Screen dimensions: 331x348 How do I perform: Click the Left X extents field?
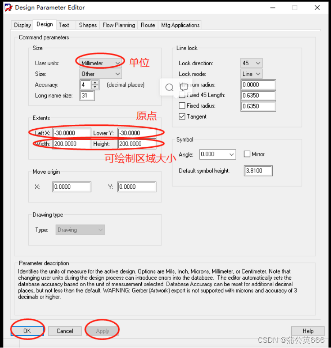coord(71,133)
